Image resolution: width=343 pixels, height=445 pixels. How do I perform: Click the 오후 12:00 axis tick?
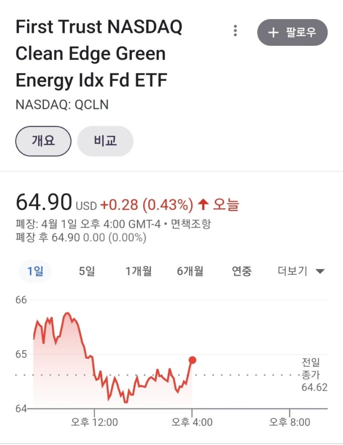pos(95,422)
